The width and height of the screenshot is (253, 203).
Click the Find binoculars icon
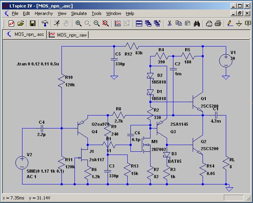click(x=197, y=24)
